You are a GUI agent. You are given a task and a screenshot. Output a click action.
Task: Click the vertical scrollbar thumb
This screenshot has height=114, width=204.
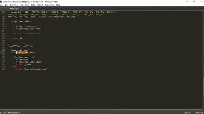203,87
